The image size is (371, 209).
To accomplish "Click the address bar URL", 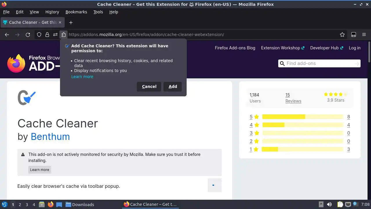I will tap(146, 35).
